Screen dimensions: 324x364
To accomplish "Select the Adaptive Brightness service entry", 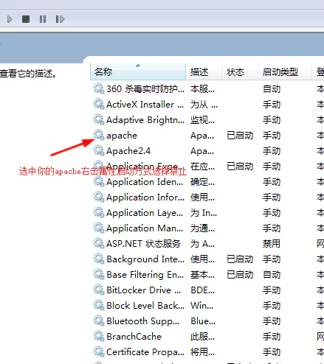I will (x=207, y=119).
